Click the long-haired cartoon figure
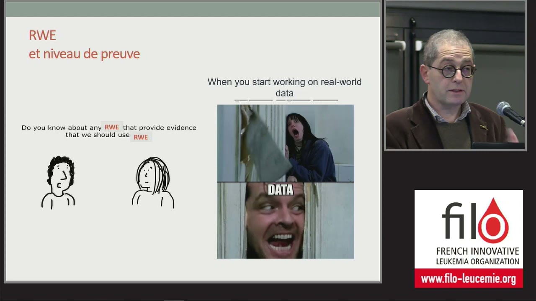Image resolution: width=536 pixels, height=301 pixels. (x=153, y=182)
